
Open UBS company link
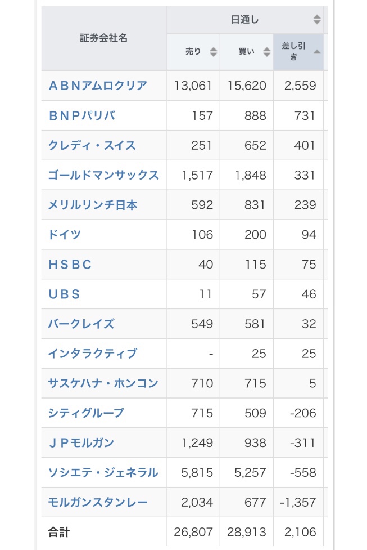click(x=65, y=294)
